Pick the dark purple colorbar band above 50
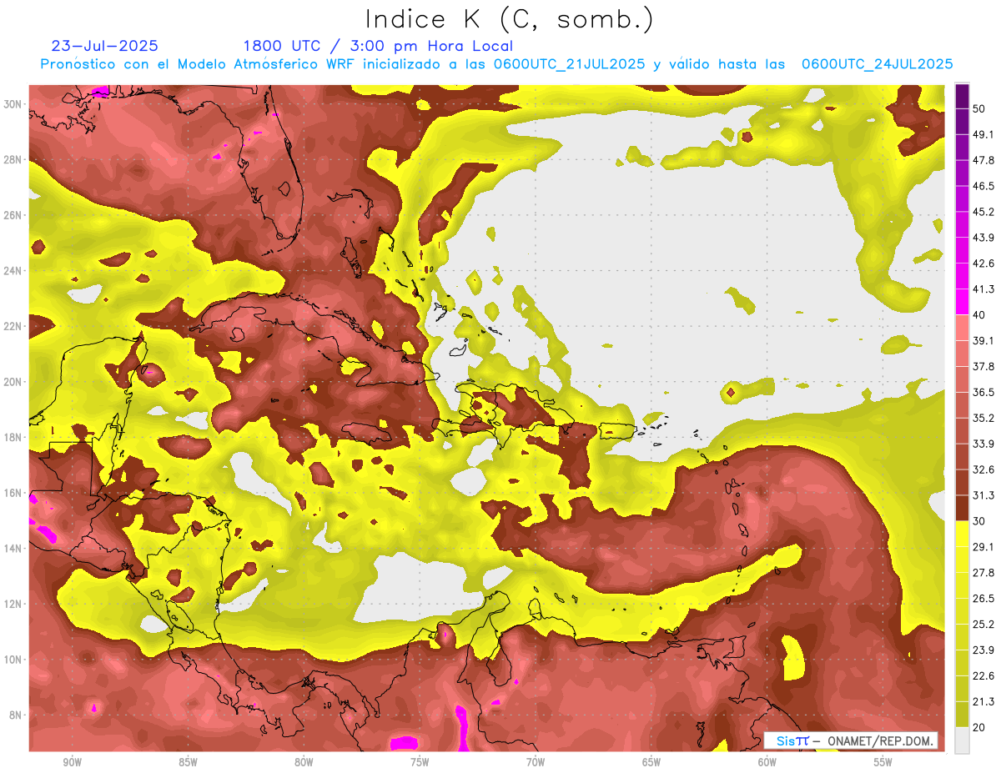The image size is (1001, 773). tap(962, 96)
